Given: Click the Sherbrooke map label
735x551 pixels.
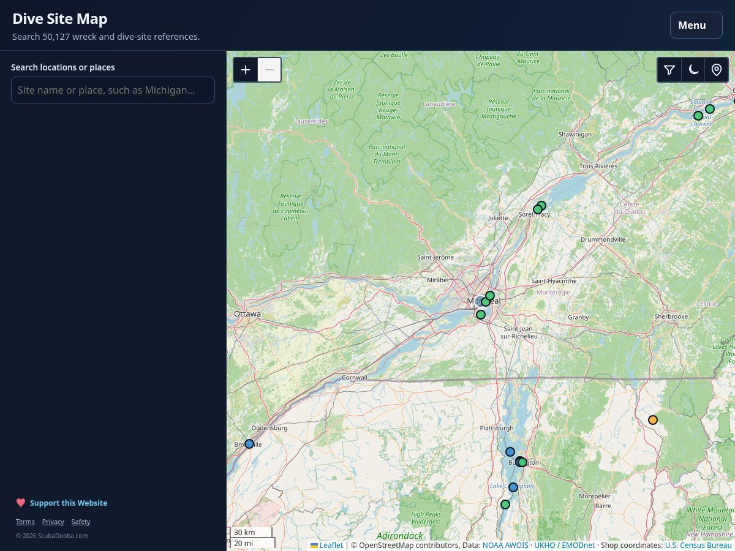Looking at the screenshot, I should [x=671, y=317].
